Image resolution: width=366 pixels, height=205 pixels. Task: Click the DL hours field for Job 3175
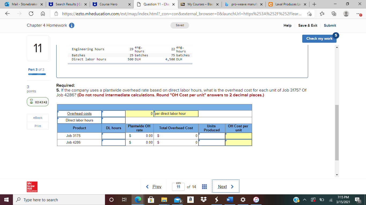point(114,136)
